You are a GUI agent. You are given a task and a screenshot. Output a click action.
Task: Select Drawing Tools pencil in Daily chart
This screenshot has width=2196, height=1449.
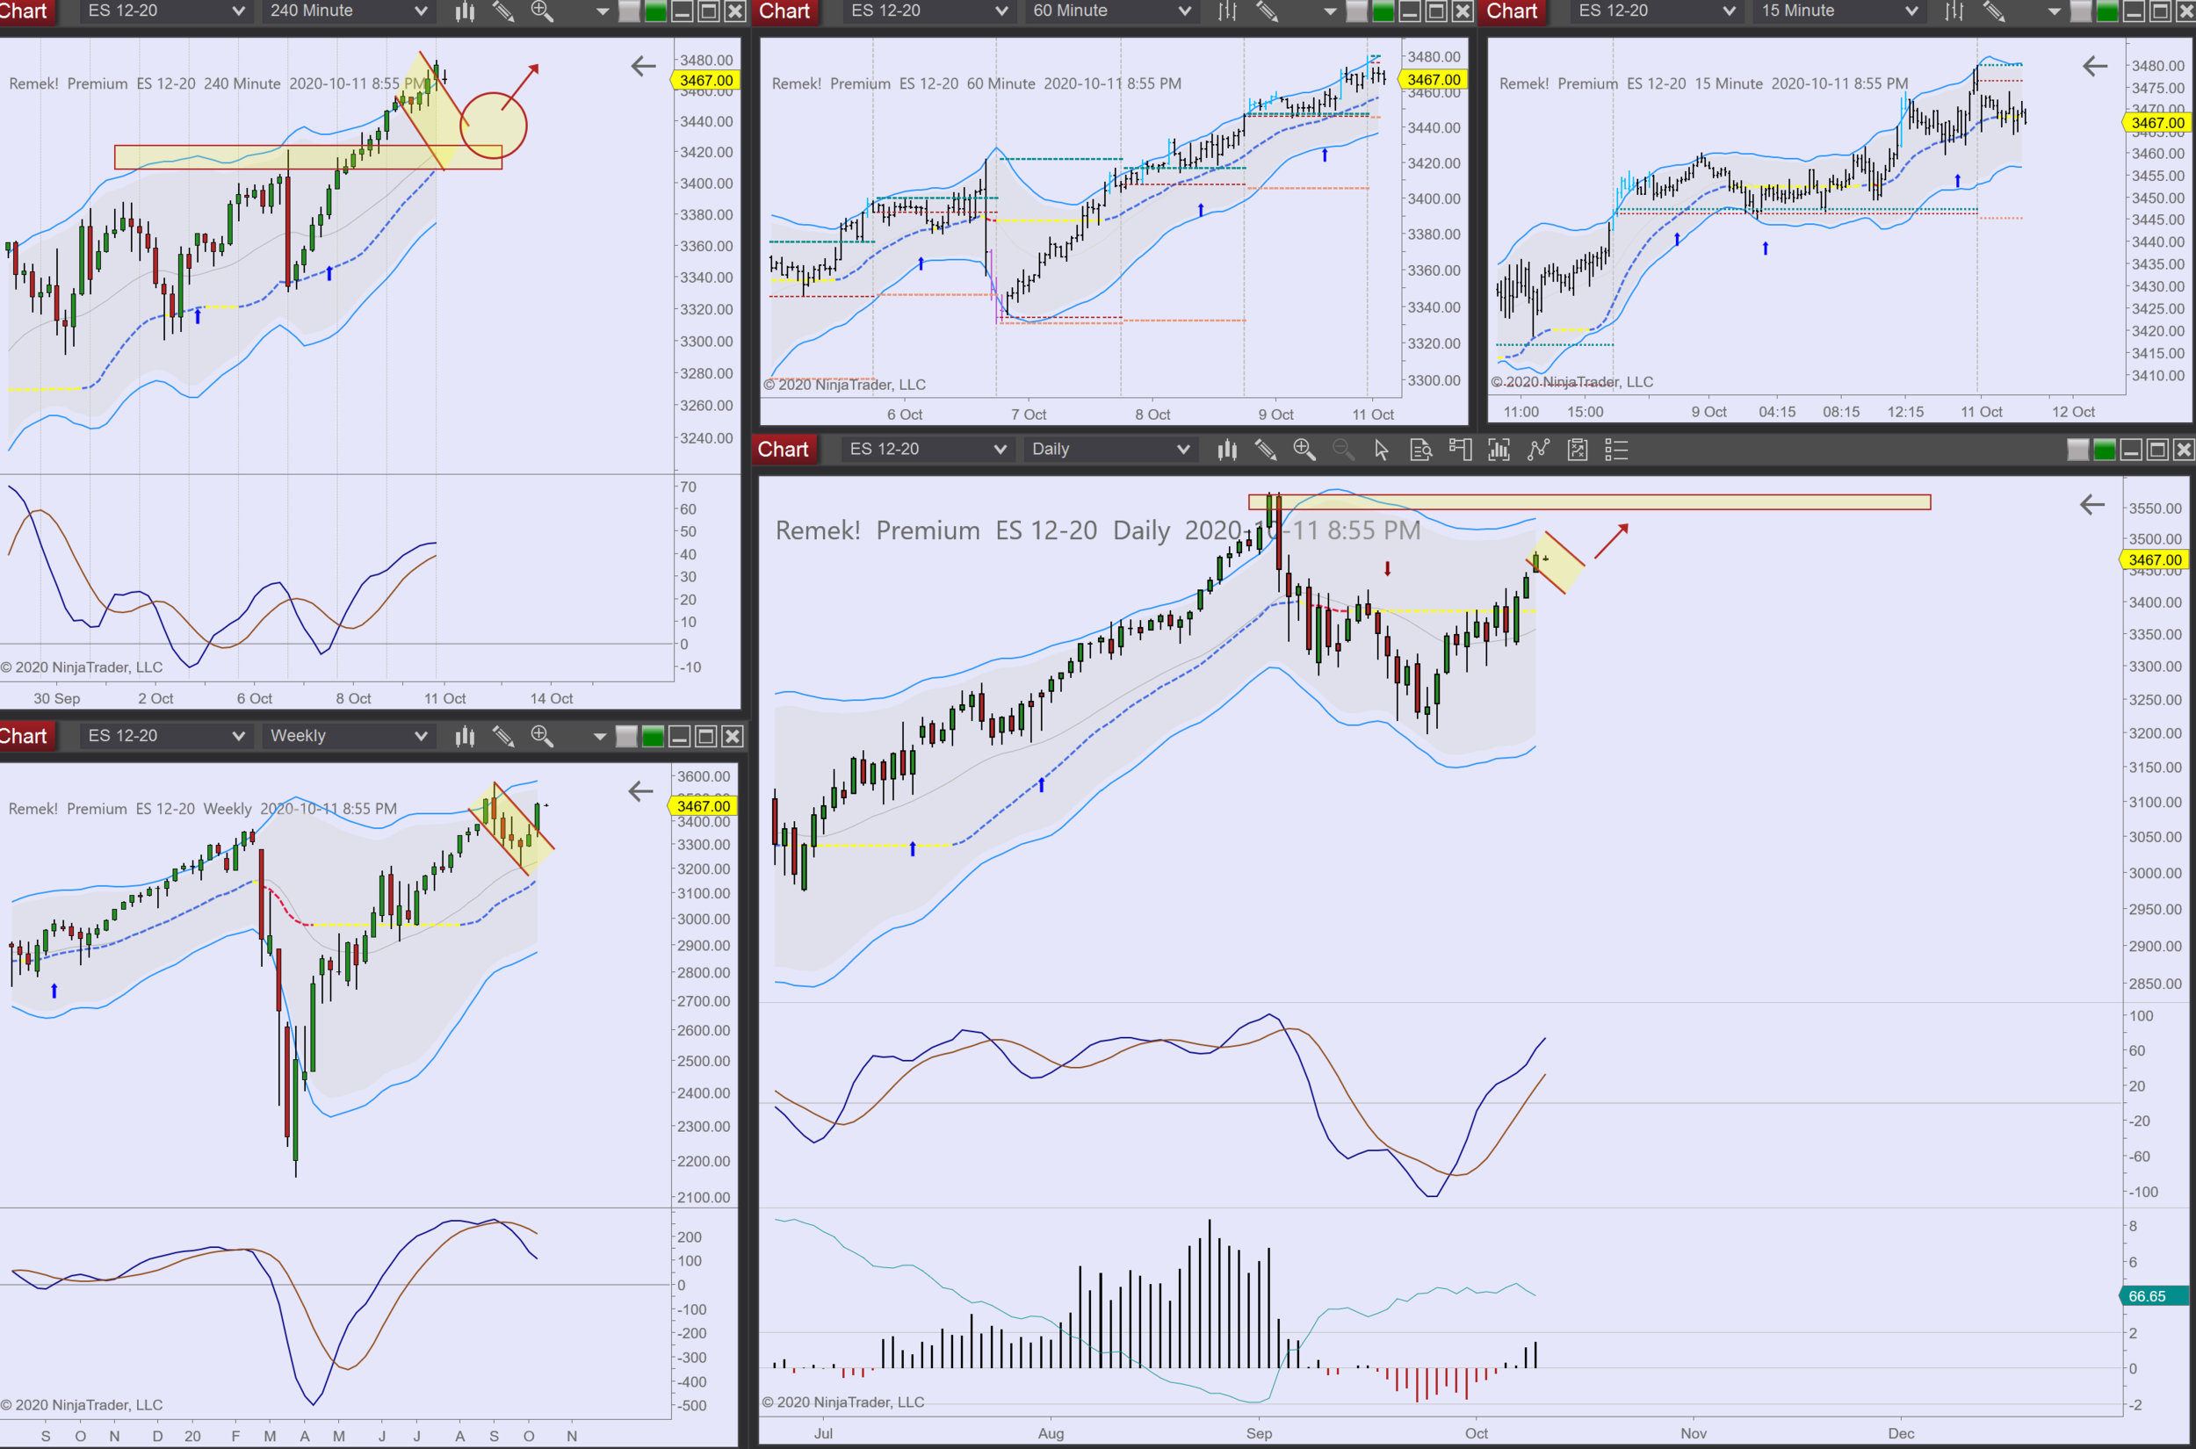(x=1265, y=450)
